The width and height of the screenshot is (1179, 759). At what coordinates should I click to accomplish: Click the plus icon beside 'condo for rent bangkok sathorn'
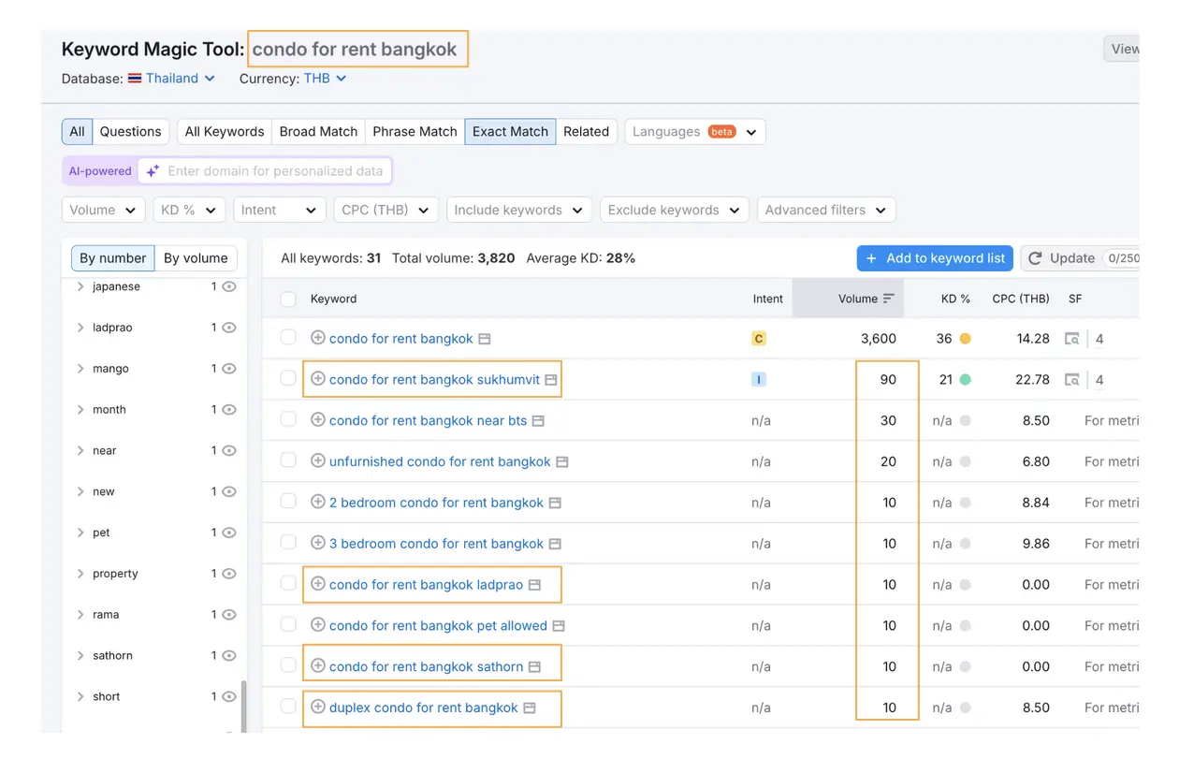318,665
